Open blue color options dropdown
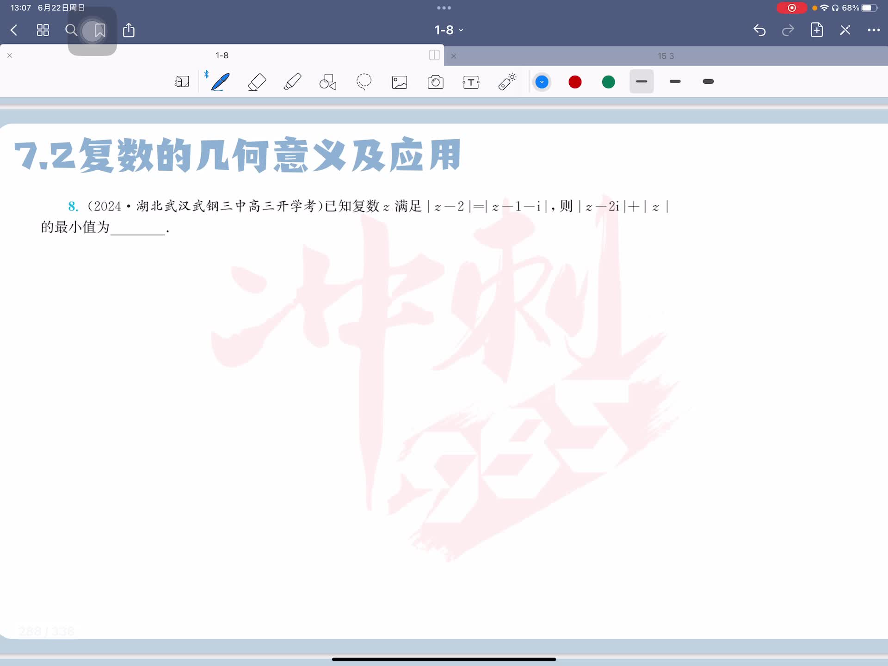888x666 pixels. 542,82
